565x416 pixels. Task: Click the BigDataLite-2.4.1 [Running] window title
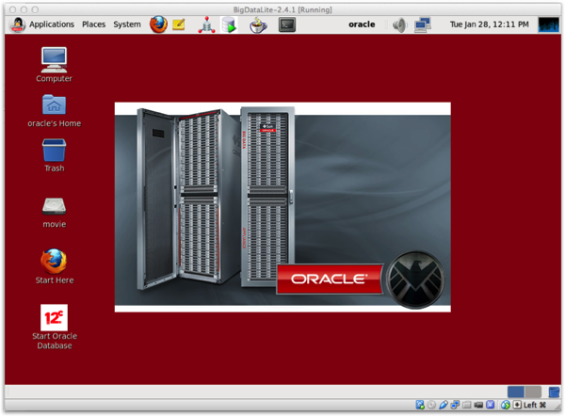282,9
